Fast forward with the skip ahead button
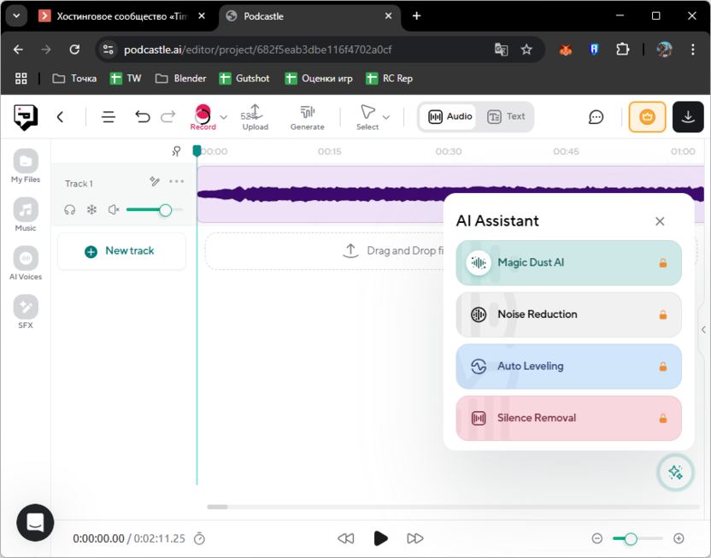 point(415,538)
